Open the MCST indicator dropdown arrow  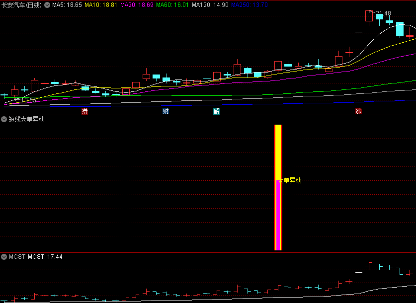4,257
